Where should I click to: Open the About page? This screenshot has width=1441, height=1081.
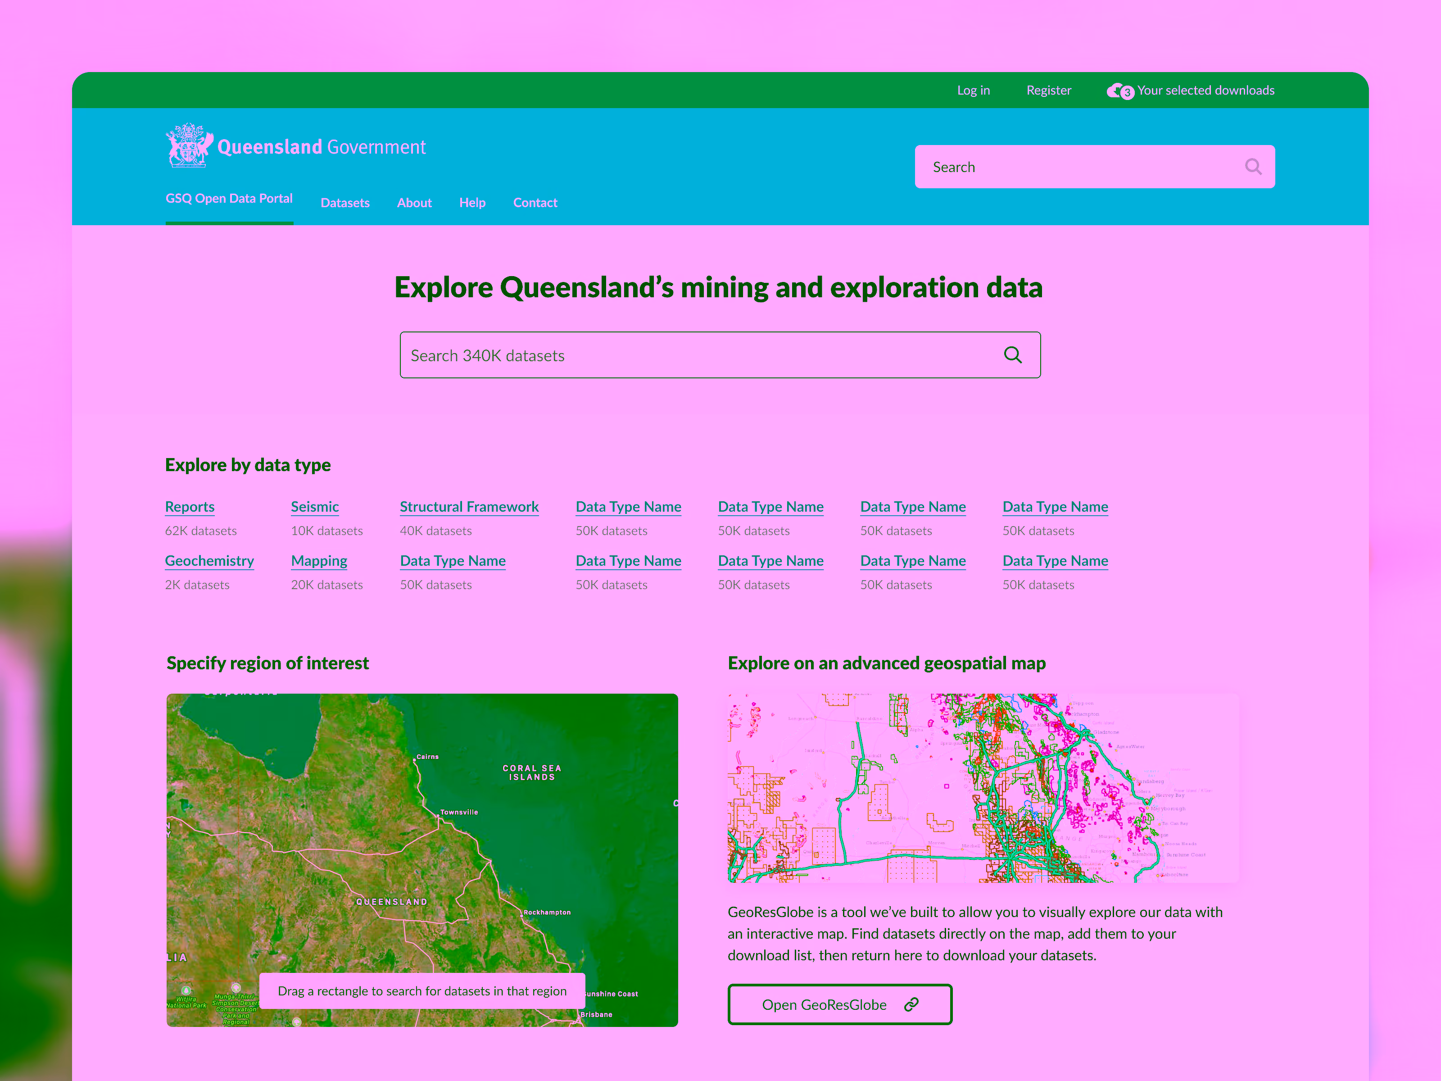click(414, 203)
